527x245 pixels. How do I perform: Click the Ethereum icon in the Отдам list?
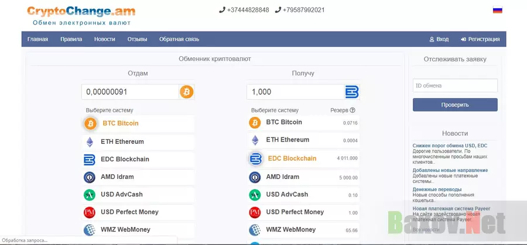(x=90, y=142)
